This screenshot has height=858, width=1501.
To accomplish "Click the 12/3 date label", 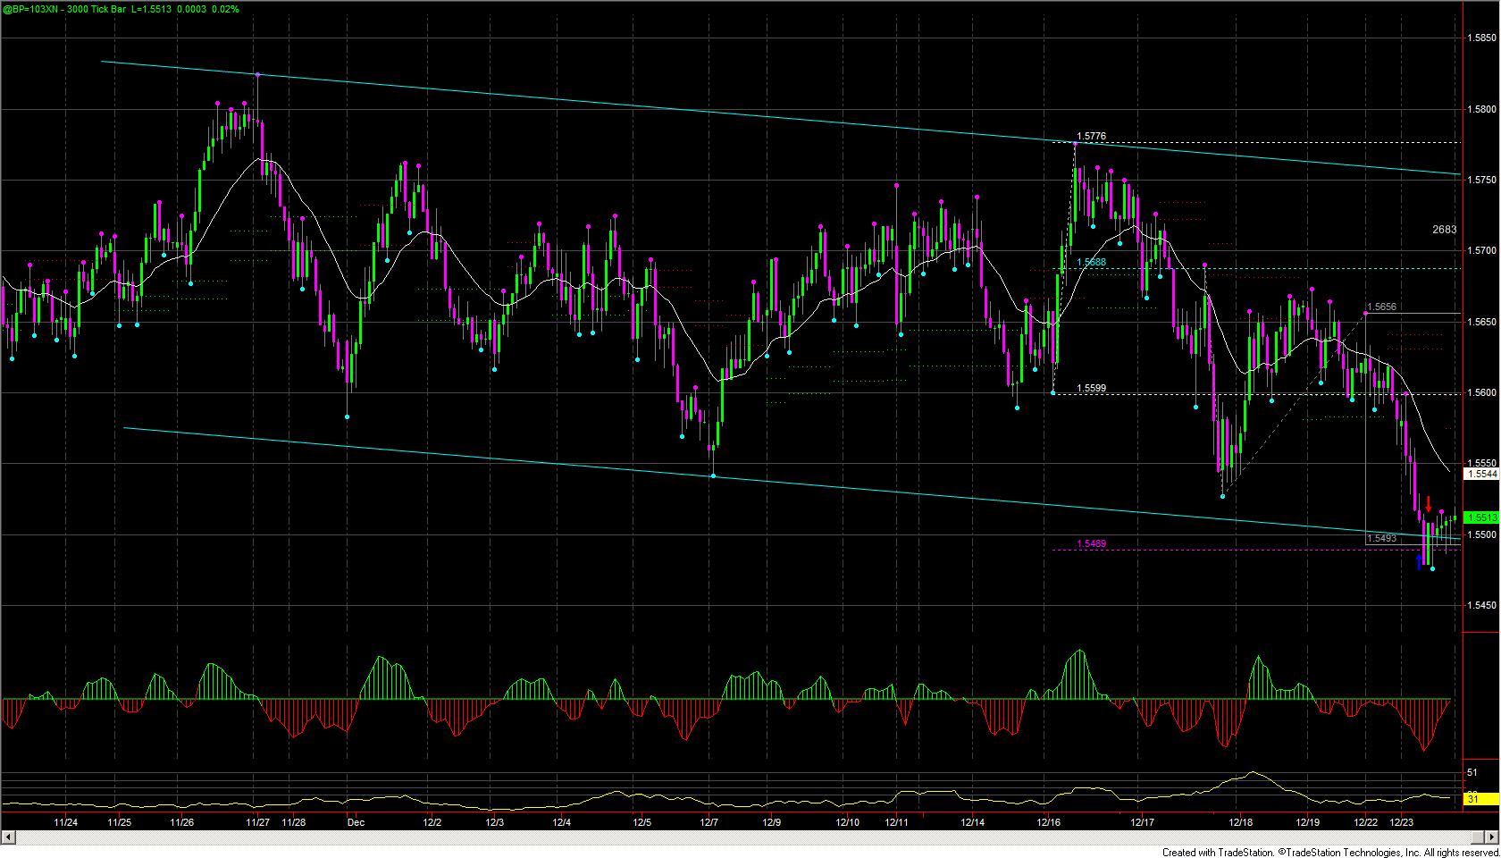I will coord(494,821).
